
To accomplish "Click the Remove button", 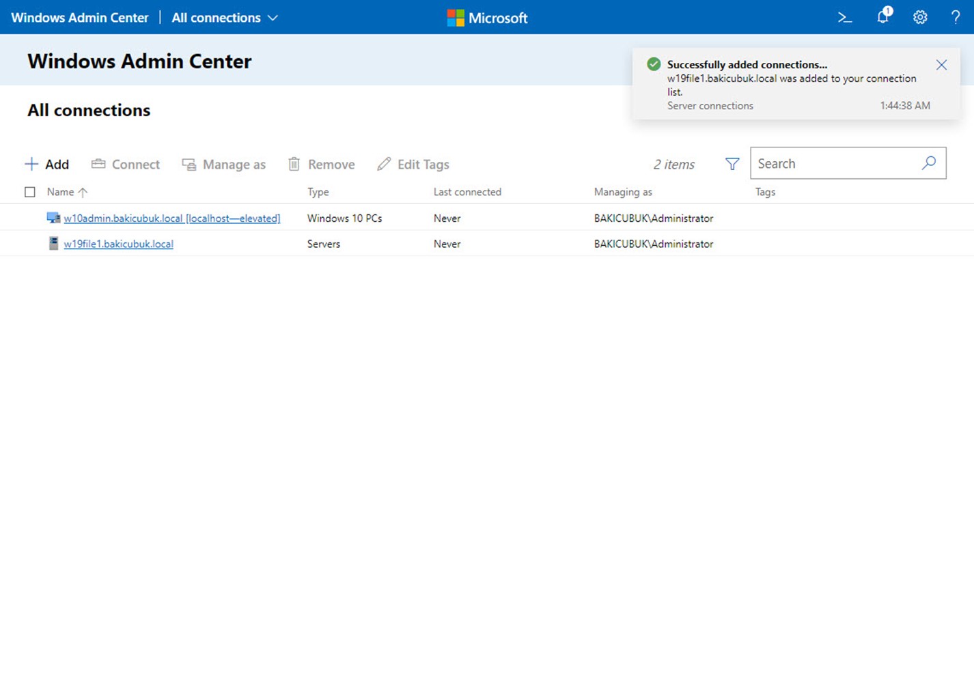I will [x=321, y=165].
